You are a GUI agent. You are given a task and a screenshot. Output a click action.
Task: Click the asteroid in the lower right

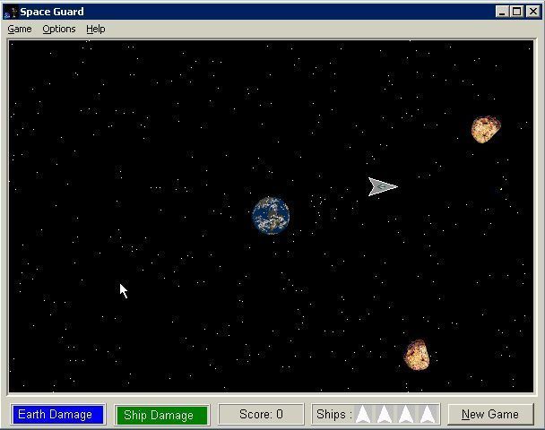417,355
